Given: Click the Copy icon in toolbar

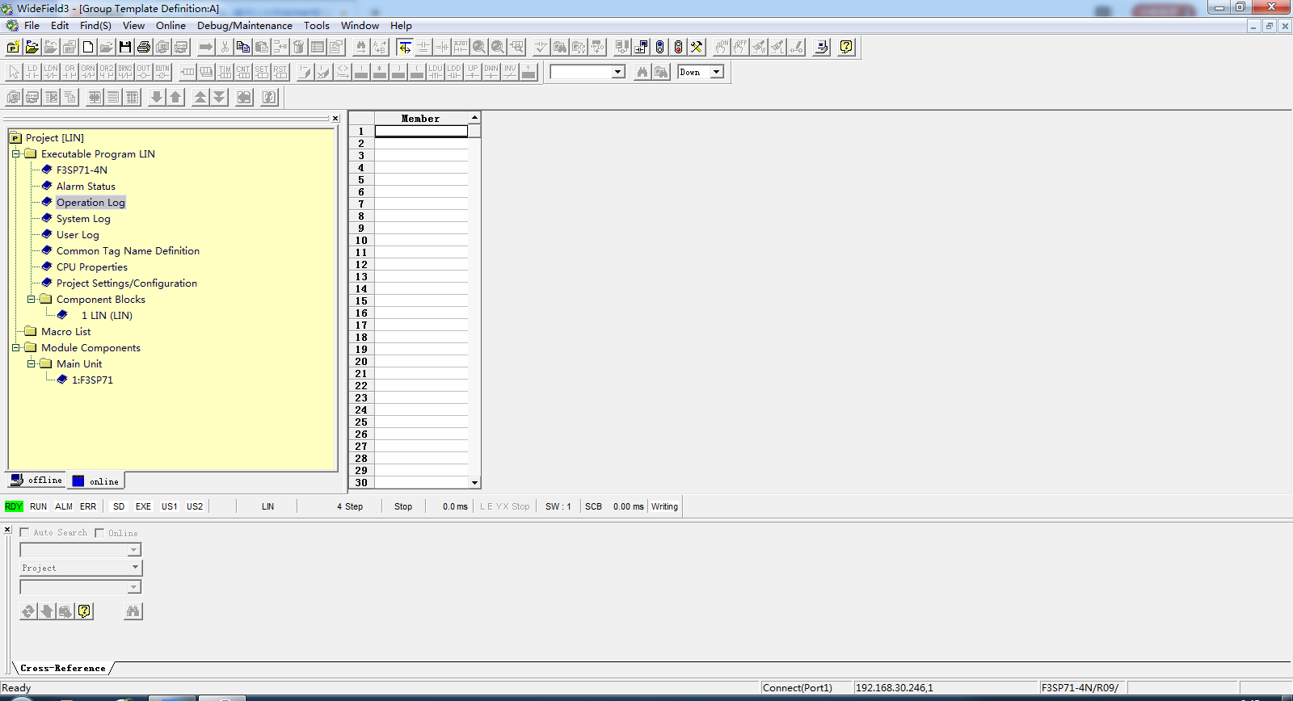Looking at the screenshot, I should pos(243,47).
